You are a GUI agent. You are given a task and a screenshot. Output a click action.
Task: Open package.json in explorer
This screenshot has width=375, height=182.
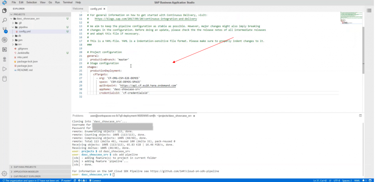[25, 66]
